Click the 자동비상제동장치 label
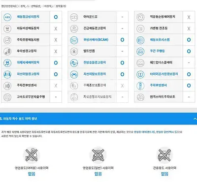Screen dimensions: 197x182 pyautogui.click(x=28, y=28)
